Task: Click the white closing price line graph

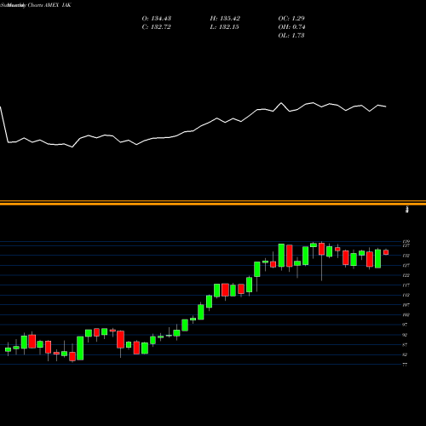Action: click(x=193, y=125)
